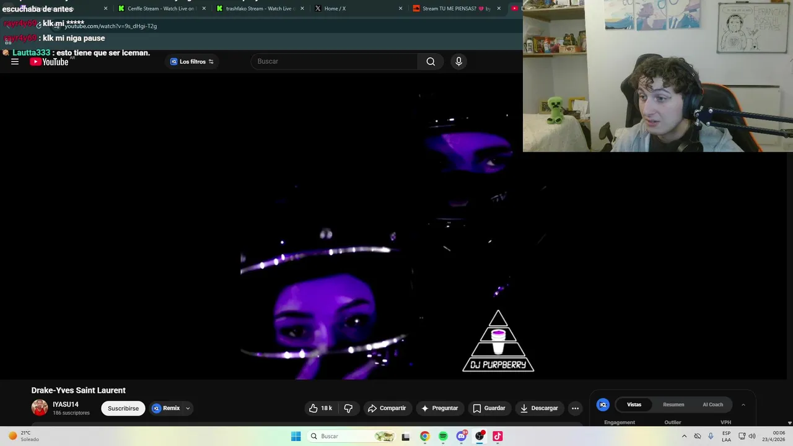Open the weather widget 21°C Soleado
This screenshot has height=446, width=793.
tap(24, 436)
